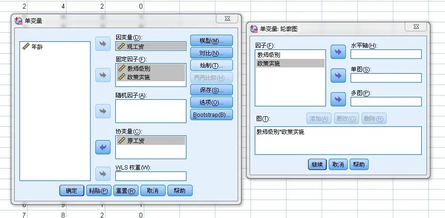Open the Bootstrap(B)... dialog
445x218 pixels.
point(212,115)
